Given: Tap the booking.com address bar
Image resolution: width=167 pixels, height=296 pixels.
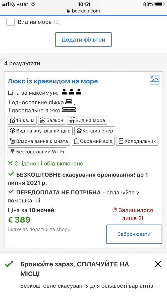Looking at the screenshot, I should click(x=83, y=11).
